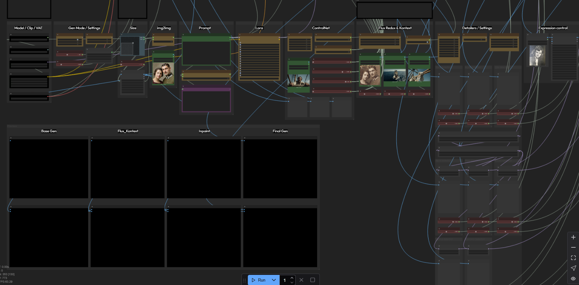
Task: Click the purple negative prompt node
Action: tap(206, 101)
